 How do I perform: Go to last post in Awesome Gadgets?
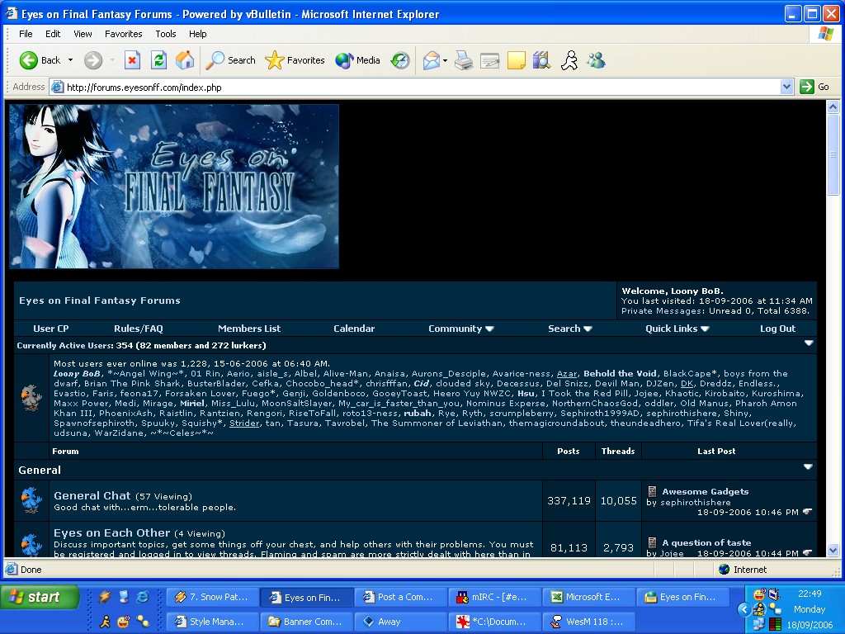click(x=807, y=512)
